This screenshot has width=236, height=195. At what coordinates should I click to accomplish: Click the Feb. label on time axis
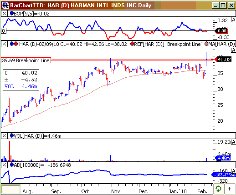point(202,191)
